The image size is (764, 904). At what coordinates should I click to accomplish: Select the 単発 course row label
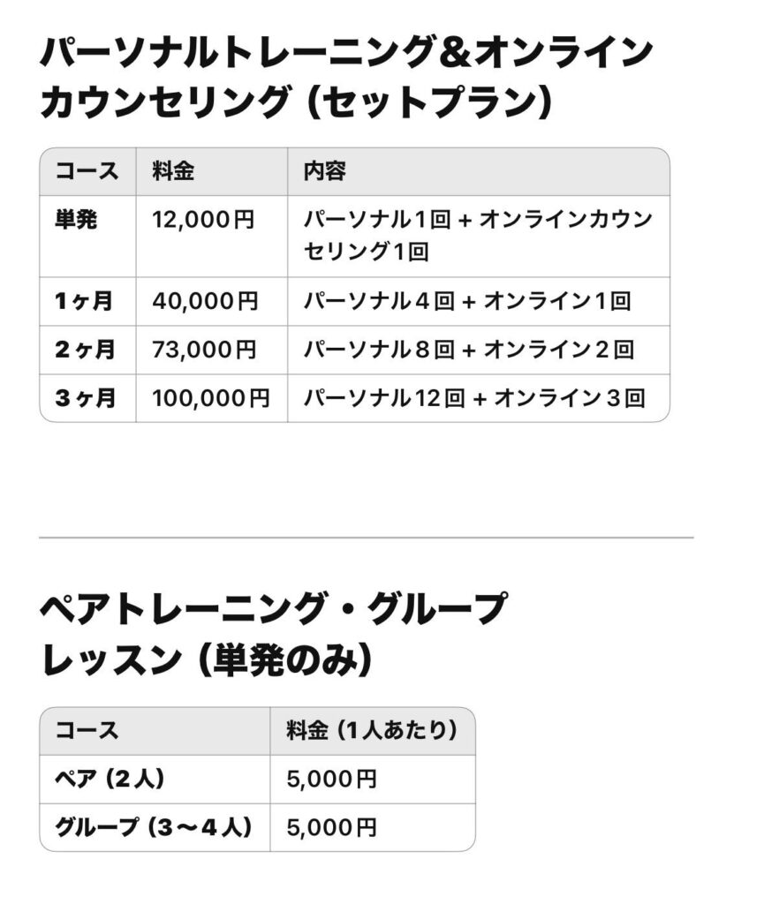click(76, 220)
